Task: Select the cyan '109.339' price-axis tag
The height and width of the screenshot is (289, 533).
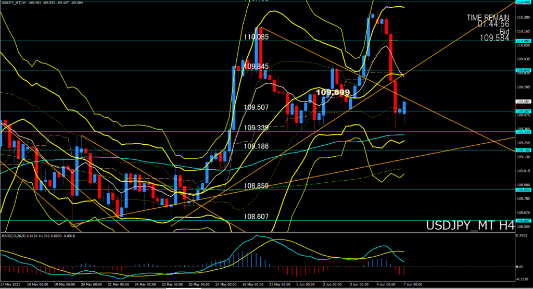Action: click(524, 132)
